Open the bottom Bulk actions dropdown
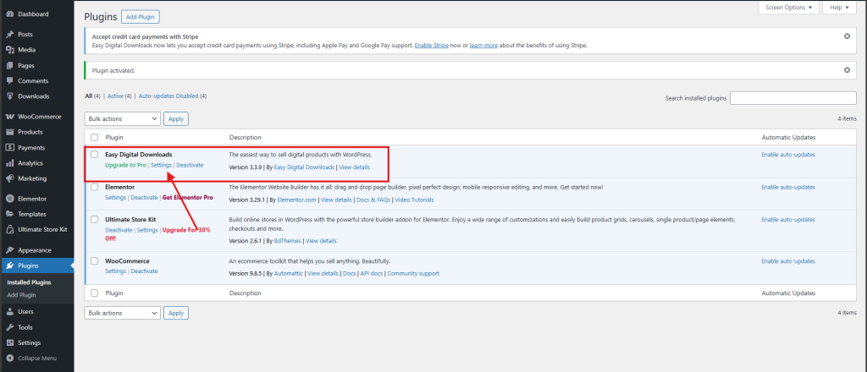 coord(123,313)
